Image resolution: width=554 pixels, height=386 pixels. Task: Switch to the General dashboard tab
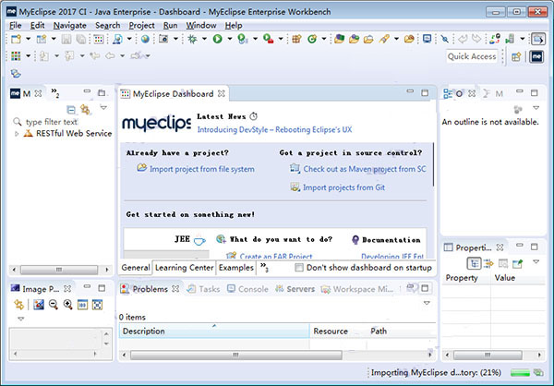click(136, 268)
